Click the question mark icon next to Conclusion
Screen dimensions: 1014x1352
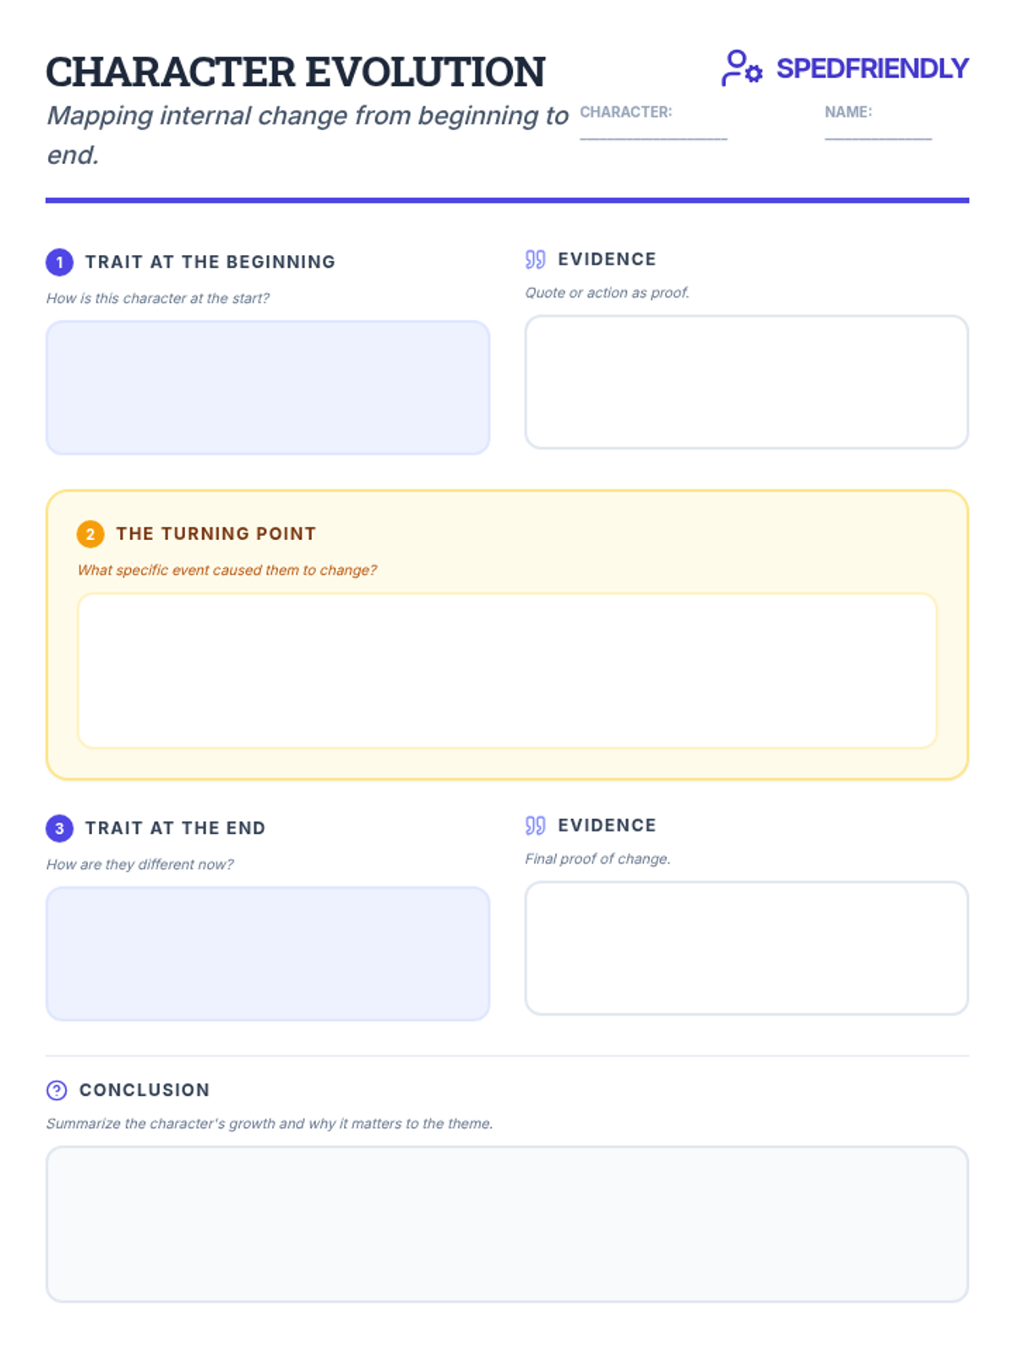57,1090
